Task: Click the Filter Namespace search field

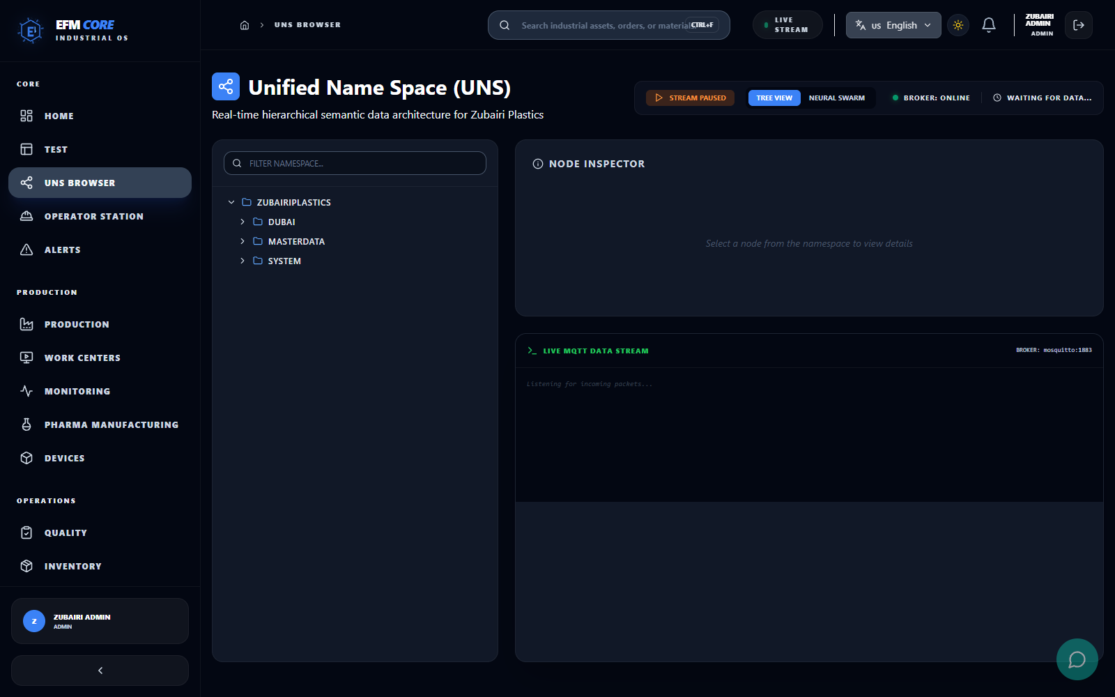Action: 355,163
